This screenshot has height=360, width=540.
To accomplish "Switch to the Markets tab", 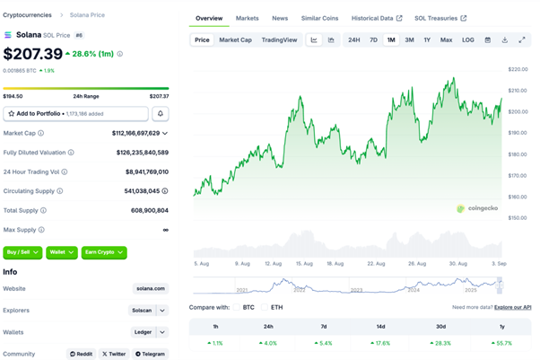I will pos(248,18).
